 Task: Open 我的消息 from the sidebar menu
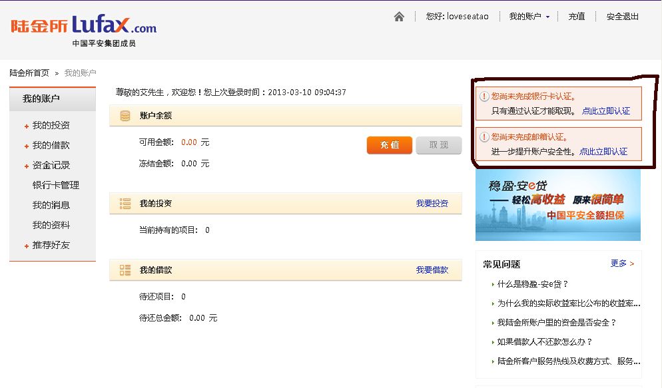click(x=51, y=206)
